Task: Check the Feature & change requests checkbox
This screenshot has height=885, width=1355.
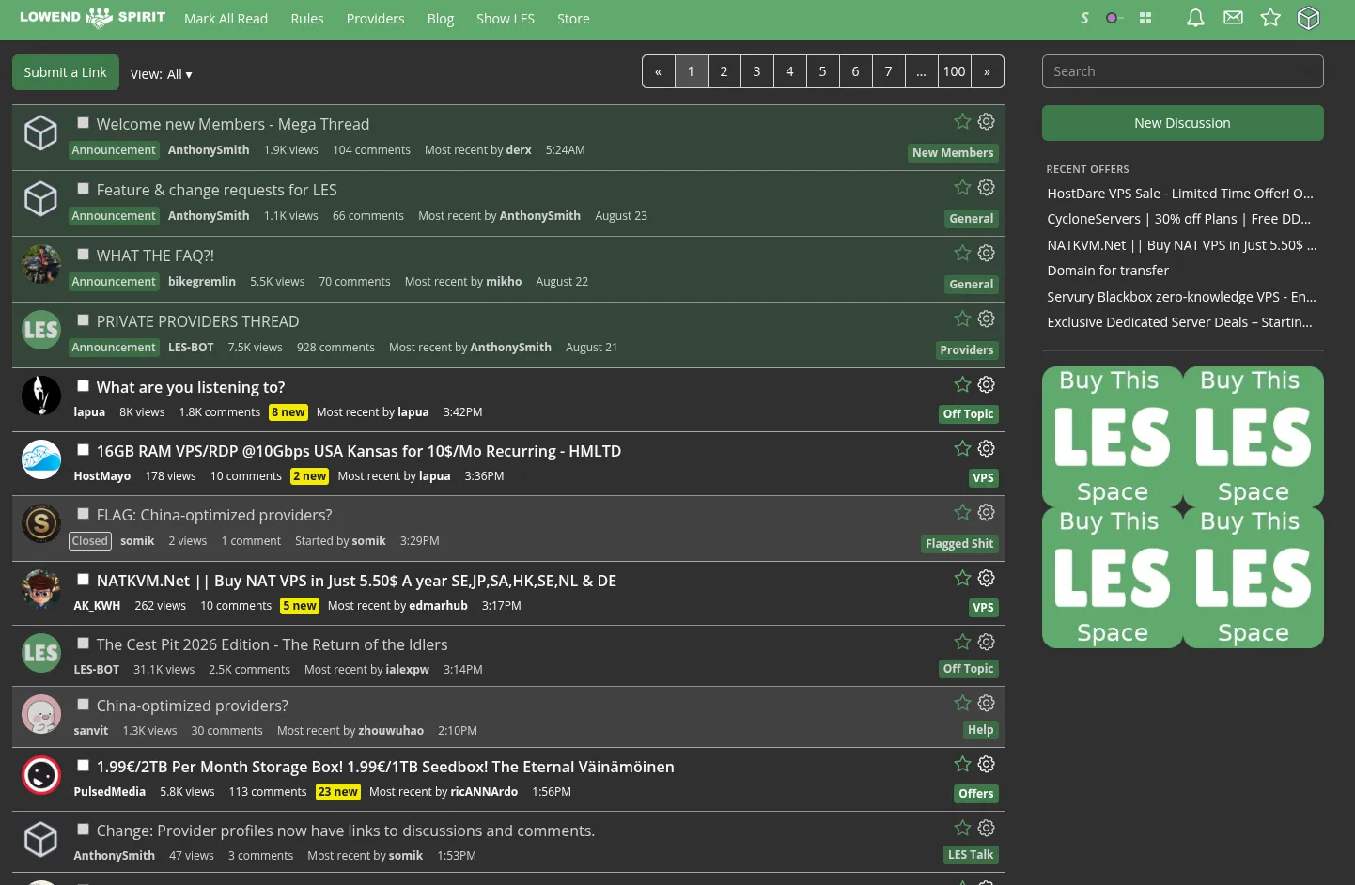Action: (83, 189)
